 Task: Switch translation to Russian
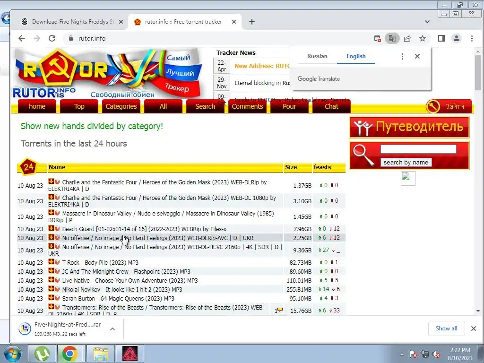click(317, 56)
